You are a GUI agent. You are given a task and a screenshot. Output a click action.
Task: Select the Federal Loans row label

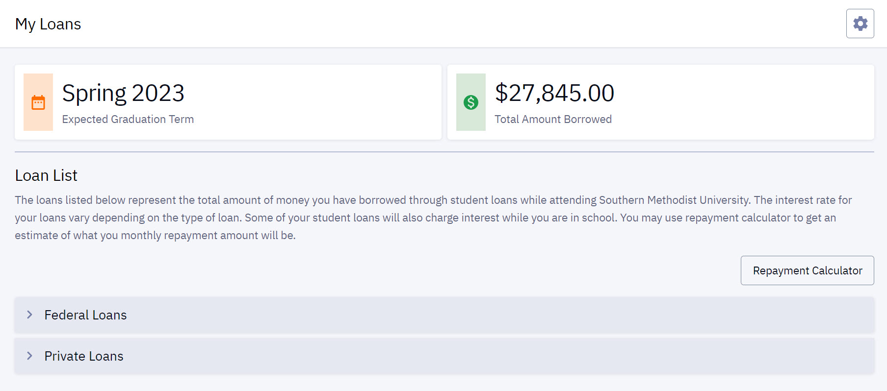pos(85,315)
